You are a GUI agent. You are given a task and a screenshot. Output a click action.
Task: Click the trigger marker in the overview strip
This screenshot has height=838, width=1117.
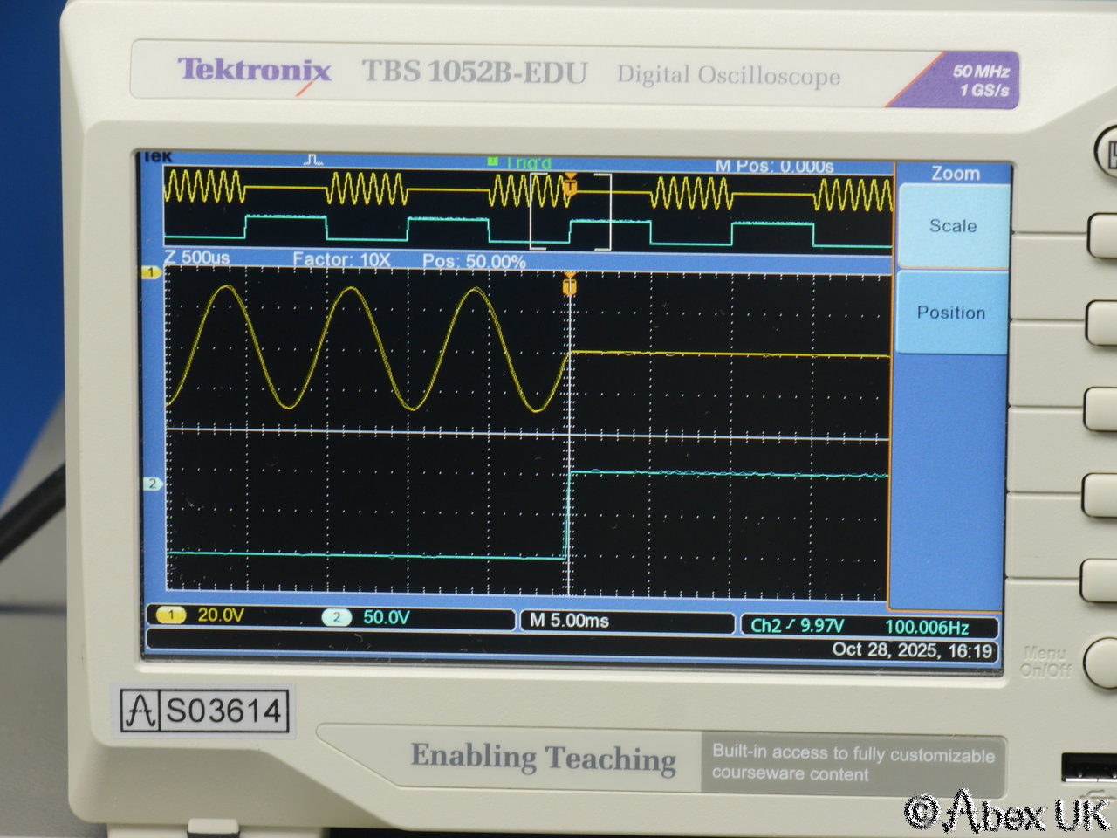[571, 184]
